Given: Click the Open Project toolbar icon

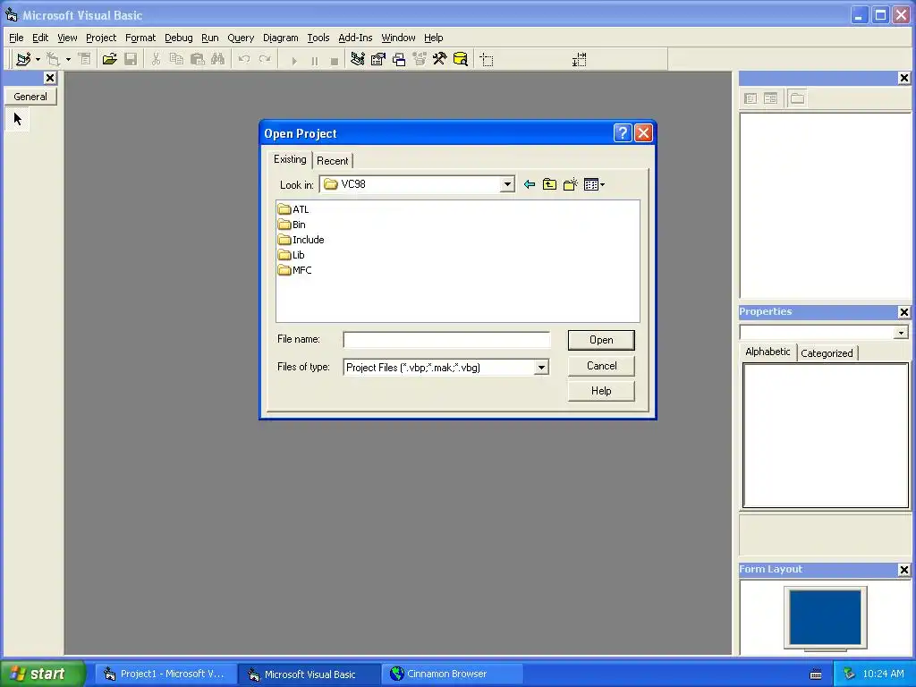Looking at the screenshot, I should point(109,59).
